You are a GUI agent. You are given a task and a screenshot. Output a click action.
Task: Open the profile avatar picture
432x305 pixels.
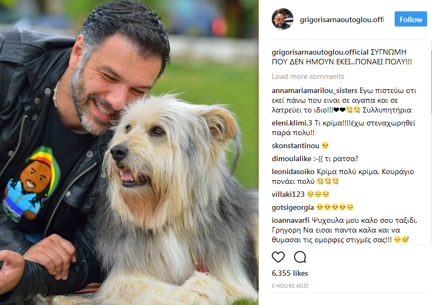283,19
